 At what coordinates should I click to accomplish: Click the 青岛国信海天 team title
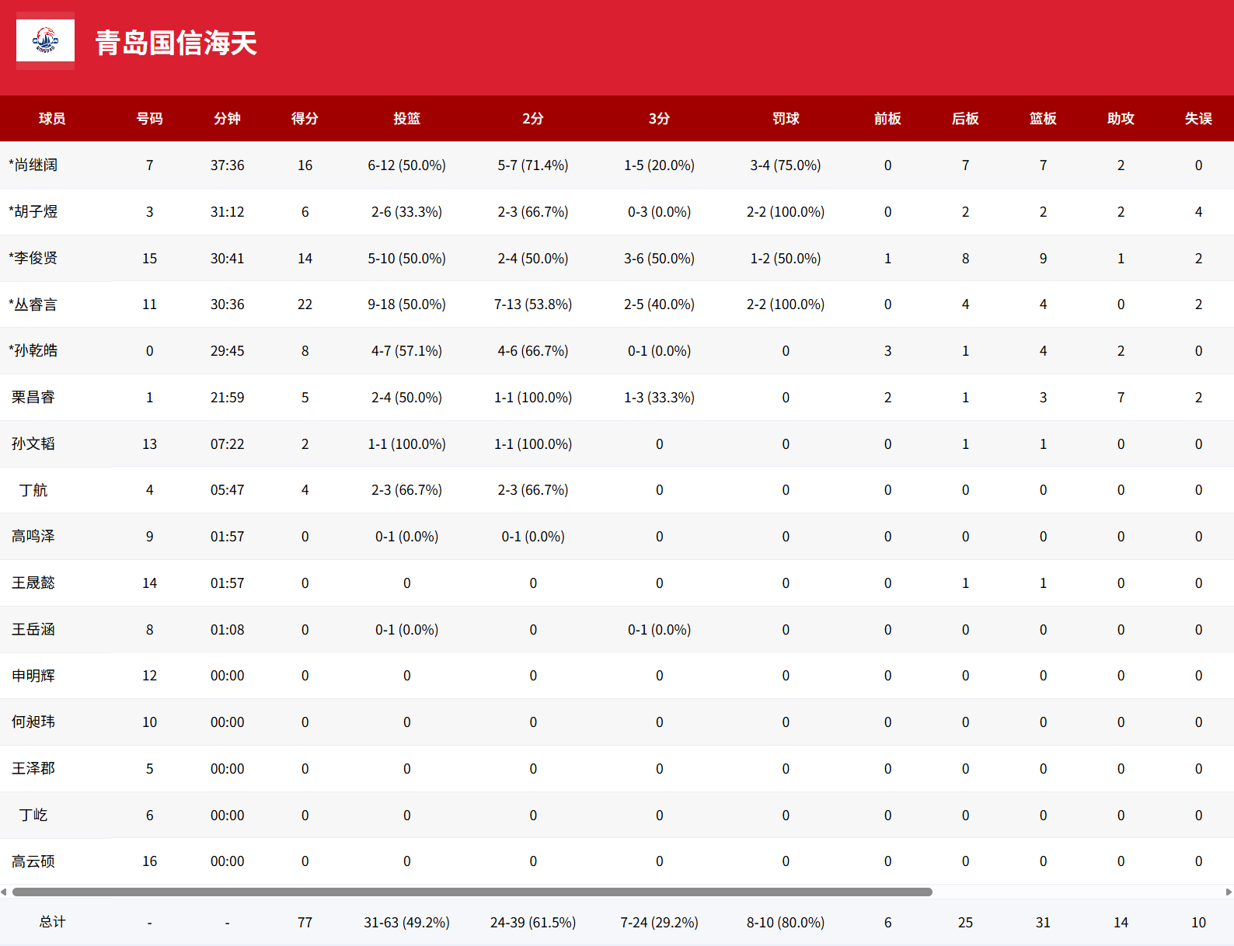(176, 43)
